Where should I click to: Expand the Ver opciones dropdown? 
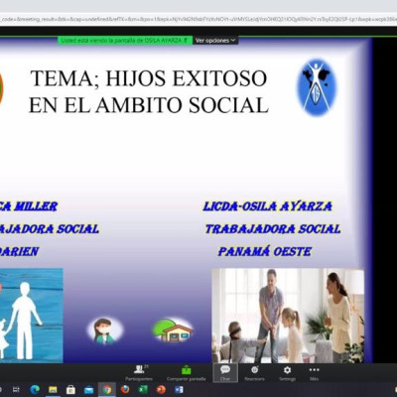point(215,41)
